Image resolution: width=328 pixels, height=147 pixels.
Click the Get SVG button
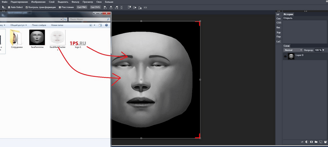95,7
